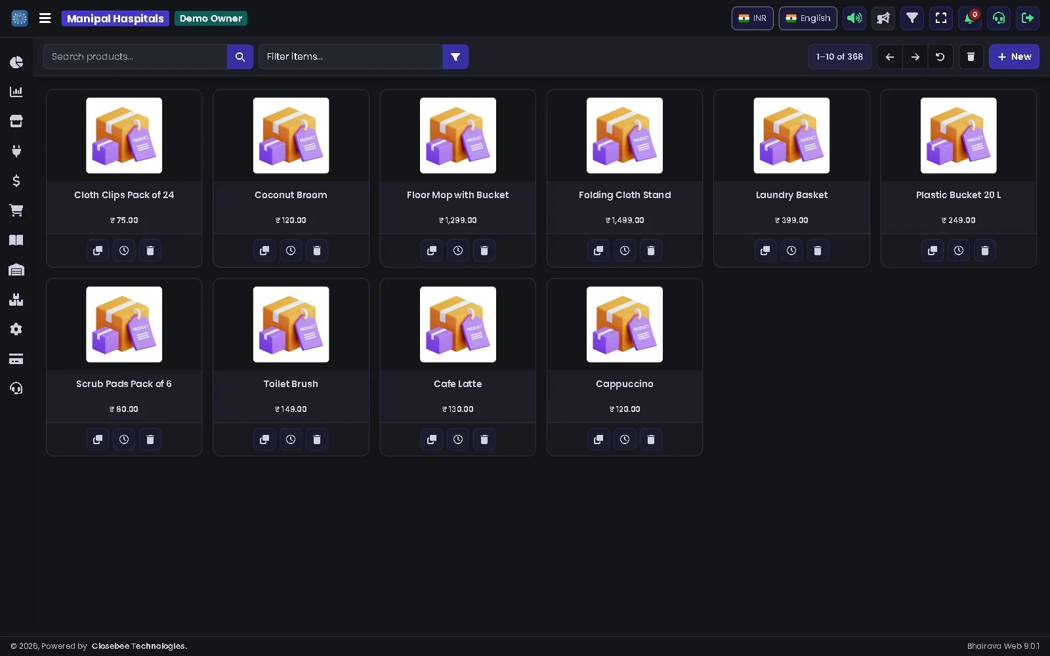
Task: Open the Laundry Basket product thumbnail
Action: coord(791,136)
